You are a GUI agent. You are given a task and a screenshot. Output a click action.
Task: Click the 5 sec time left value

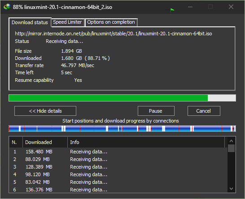pyautogui.click(x=66, y=72)
